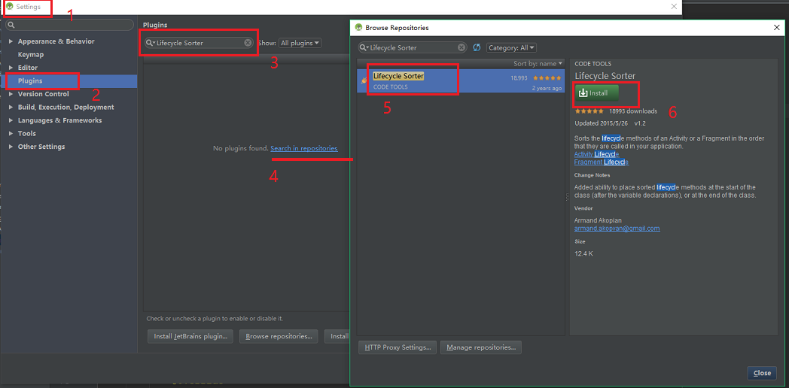Click the Settings sidebar search magnifier icon
The width and height of the screenshot is (789, 388).
11,25
